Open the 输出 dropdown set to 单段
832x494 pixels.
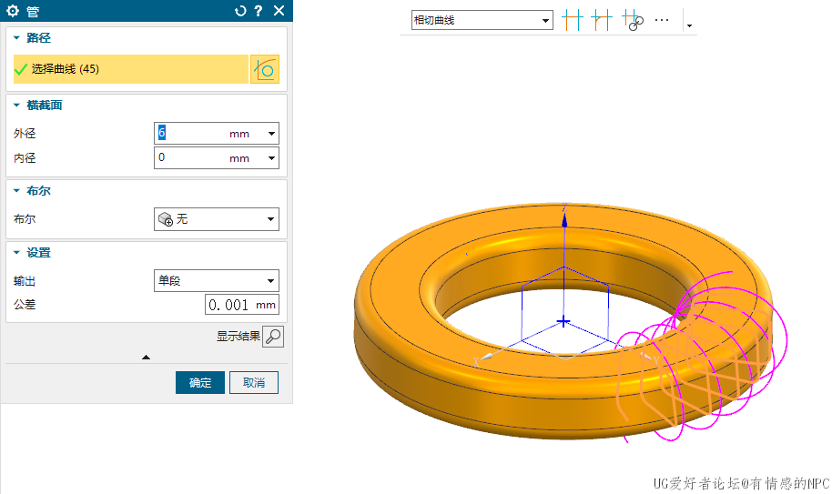pyautogui.click(x=217, y=281)
